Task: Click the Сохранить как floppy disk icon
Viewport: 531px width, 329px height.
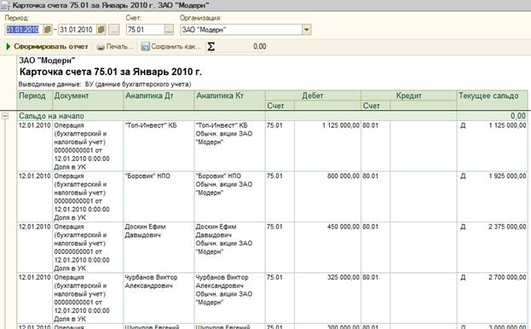Action: pos(145,47)
